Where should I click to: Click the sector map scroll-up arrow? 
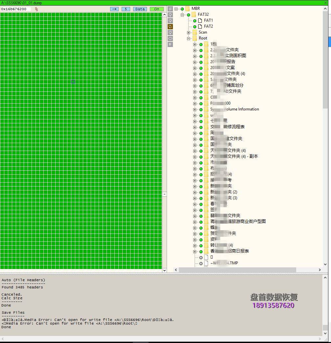[164, 15]
